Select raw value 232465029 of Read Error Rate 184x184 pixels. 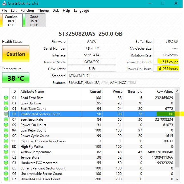click(x=164, y=98)
